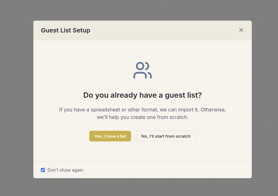Viewport: 278px width, 196px height.
Task: Click the word spreadsheet in the description
Action: (x=105, y=110)
